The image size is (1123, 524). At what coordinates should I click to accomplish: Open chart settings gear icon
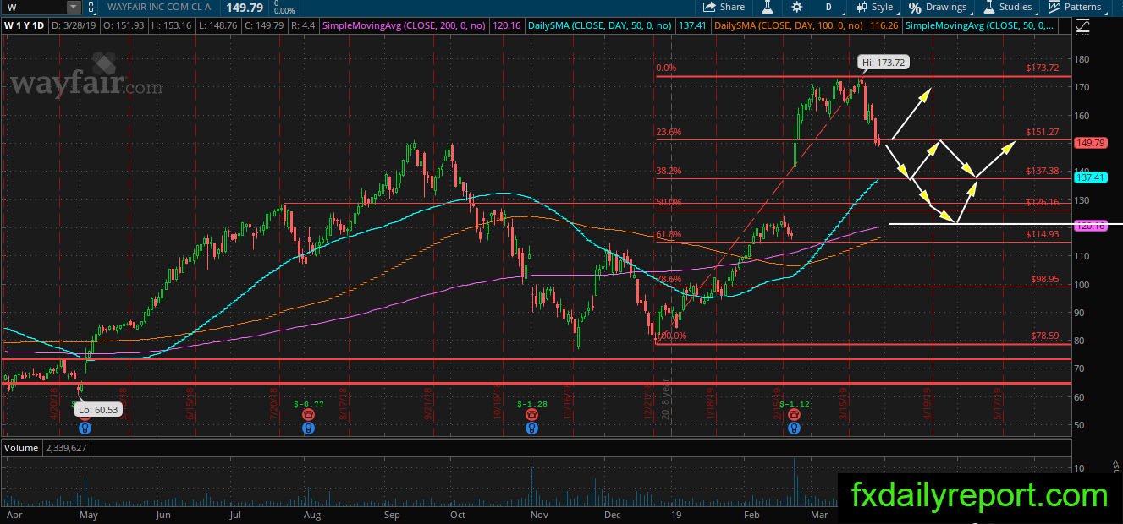796,7
